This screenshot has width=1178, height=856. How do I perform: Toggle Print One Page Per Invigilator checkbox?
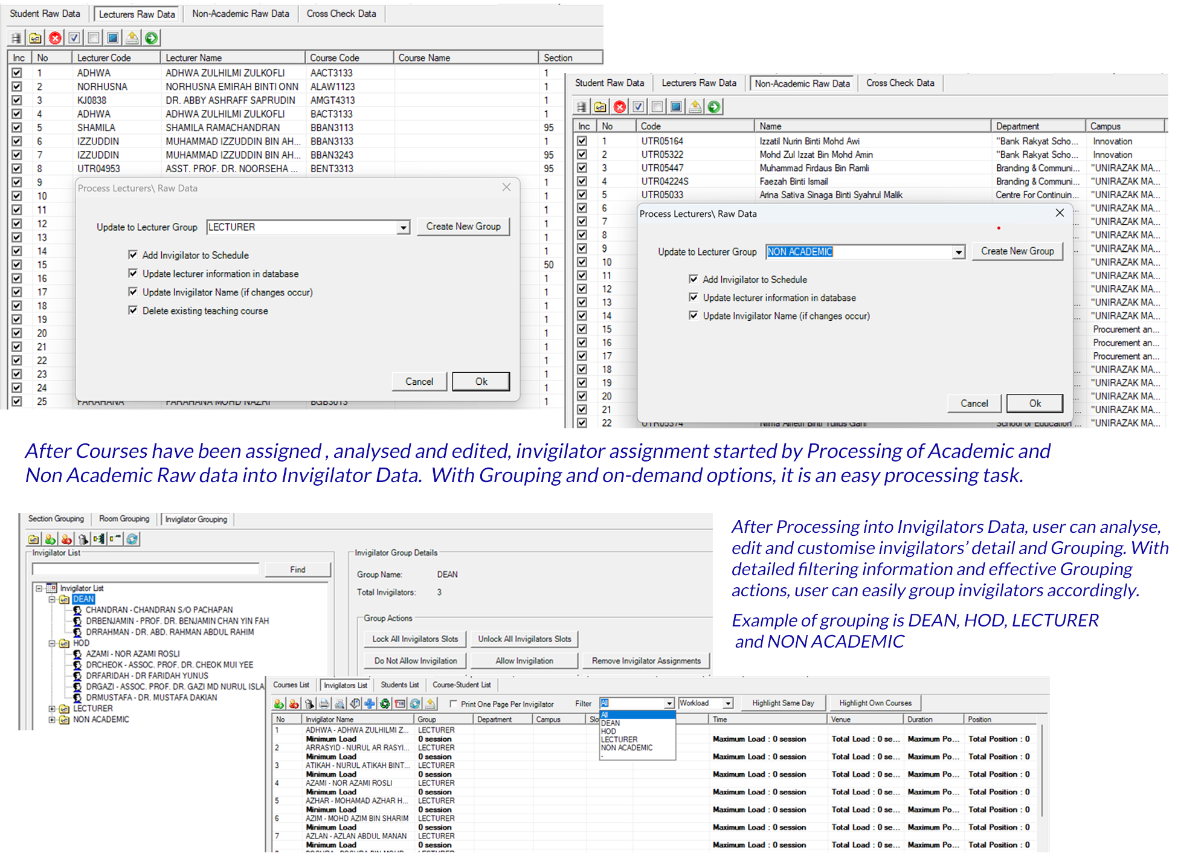(x=453, y=704)
